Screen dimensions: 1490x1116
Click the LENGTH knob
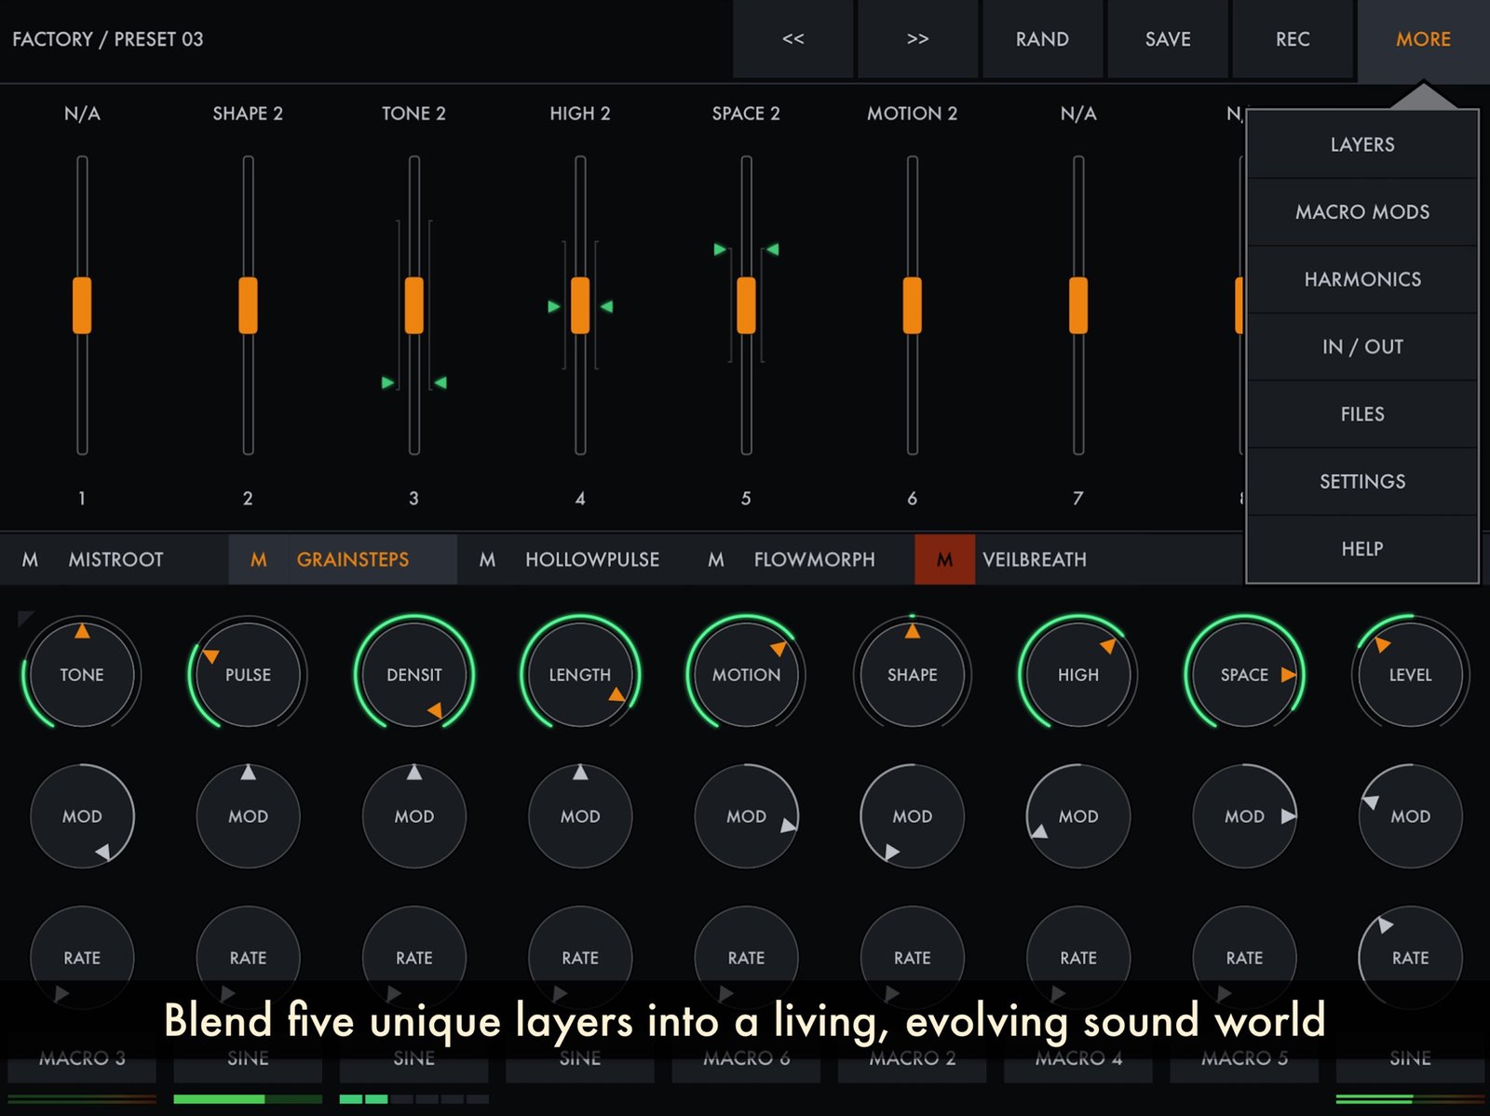(x=580, y=674)
